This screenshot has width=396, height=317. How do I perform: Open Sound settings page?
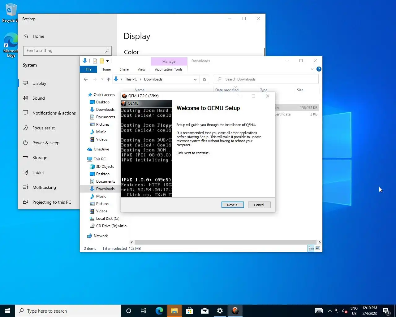point(39,98)
